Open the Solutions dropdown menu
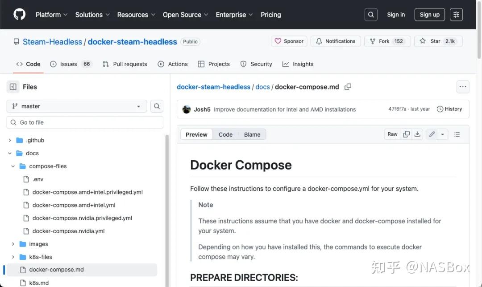Image resolution: width=482 pixels, height=287 pixels. 92,15
